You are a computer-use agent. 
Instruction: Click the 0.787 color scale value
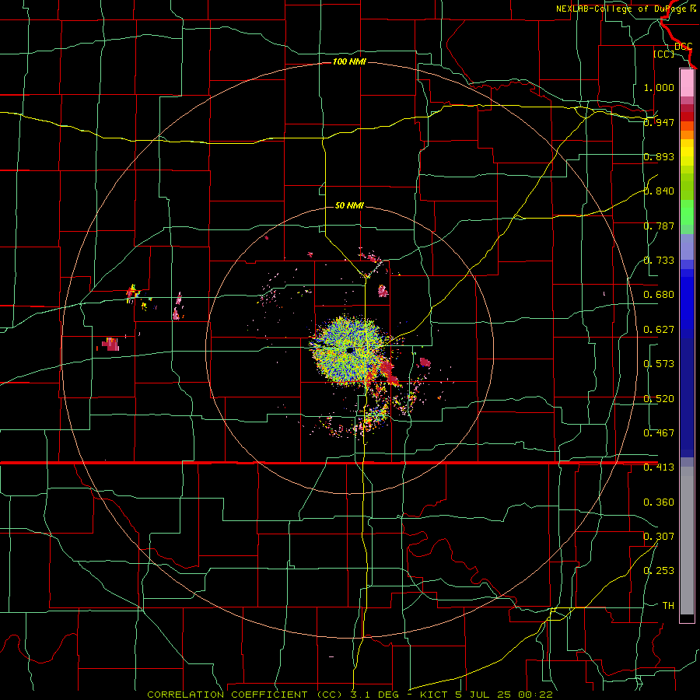click(659, 226)
